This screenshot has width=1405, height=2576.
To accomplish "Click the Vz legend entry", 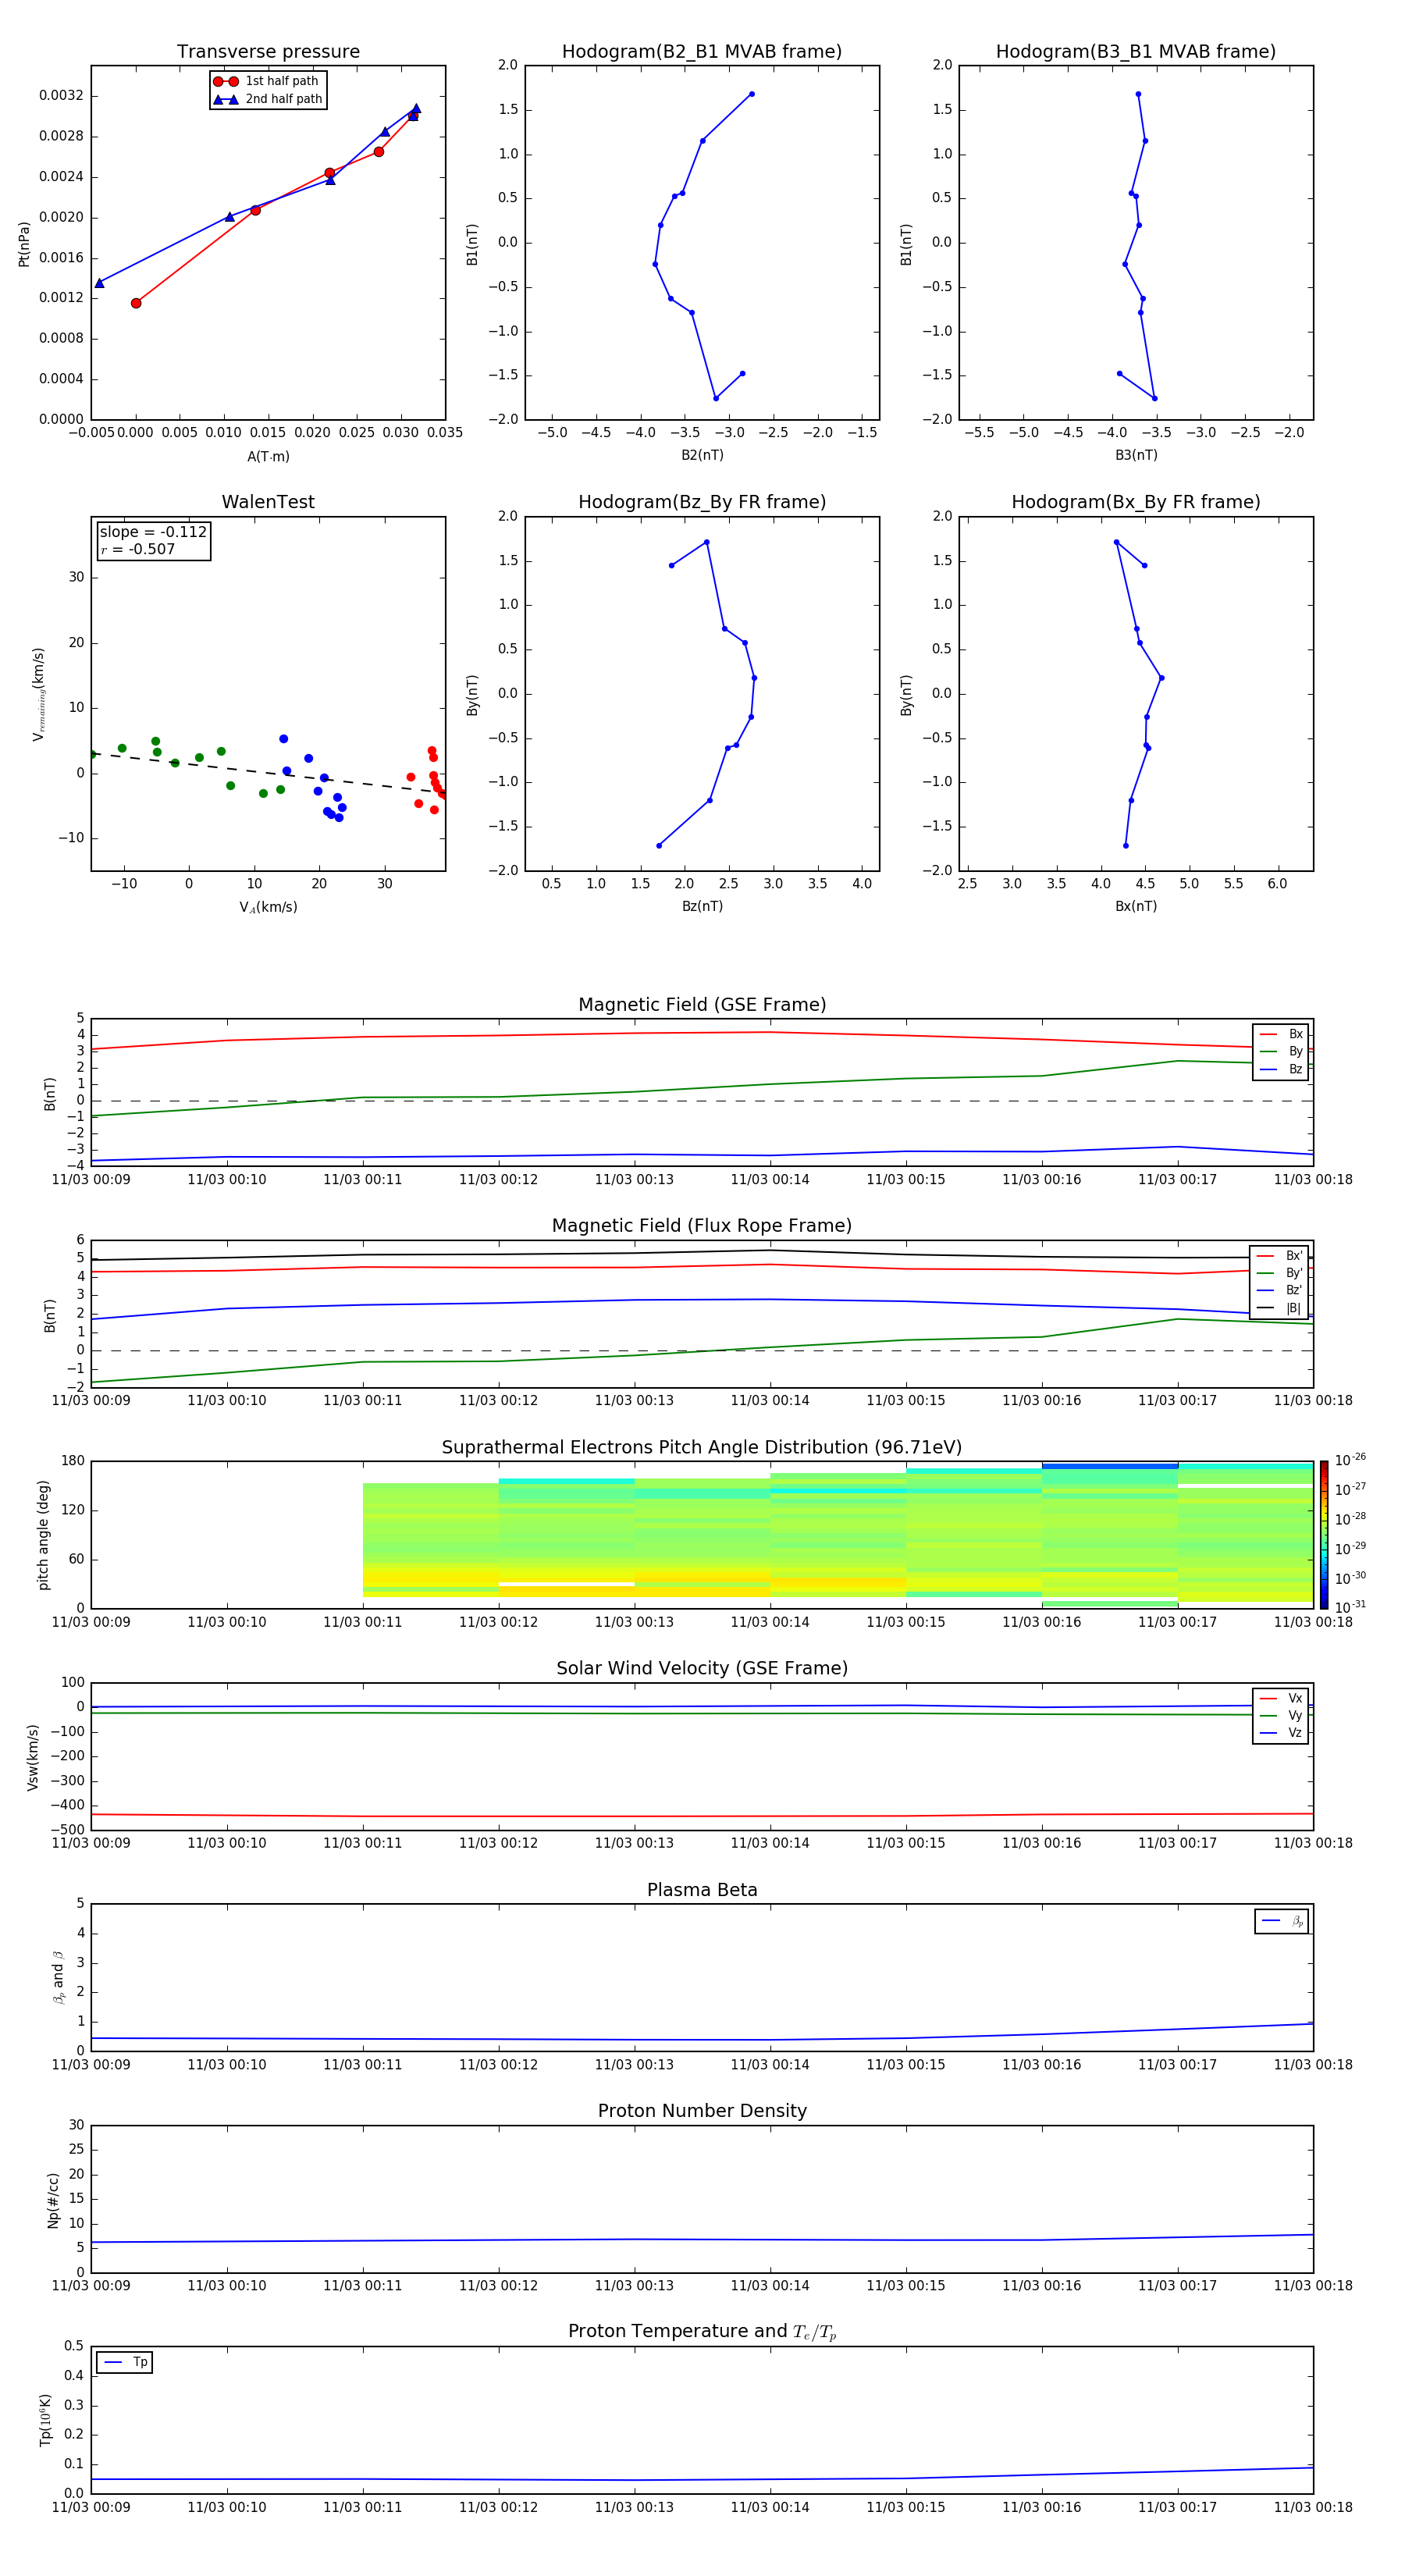I will click(1281, 1732).
